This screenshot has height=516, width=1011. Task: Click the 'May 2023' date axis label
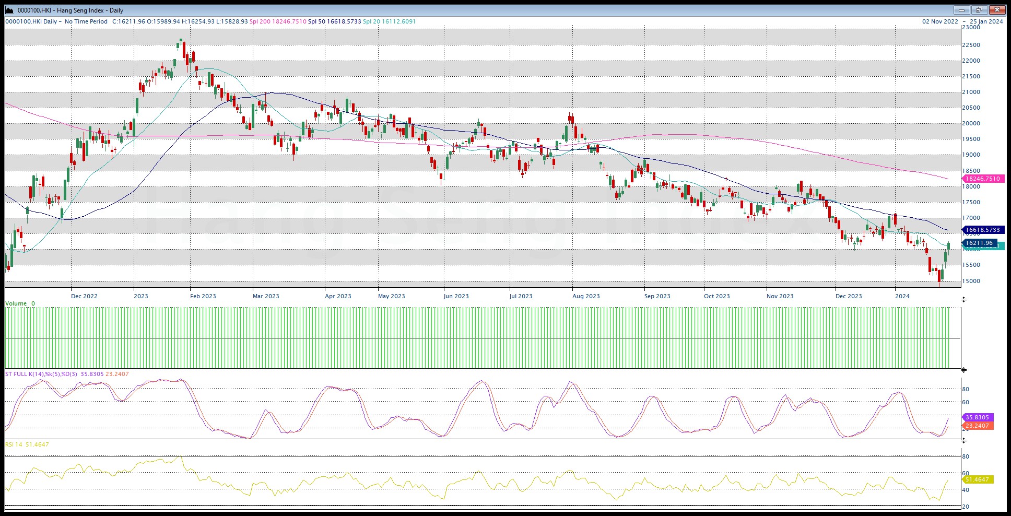[392, 296]
